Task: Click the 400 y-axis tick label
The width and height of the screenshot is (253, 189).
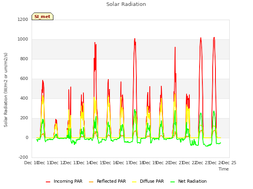Action: pos(24,98)
